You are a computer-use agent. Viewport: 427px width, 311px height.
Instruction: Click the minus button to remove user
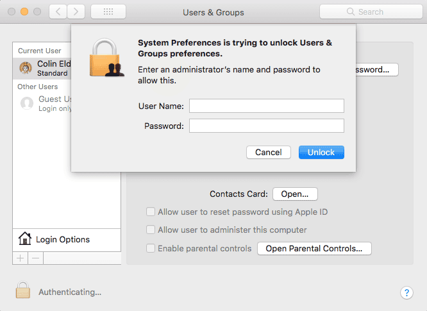tap(36, 258)
